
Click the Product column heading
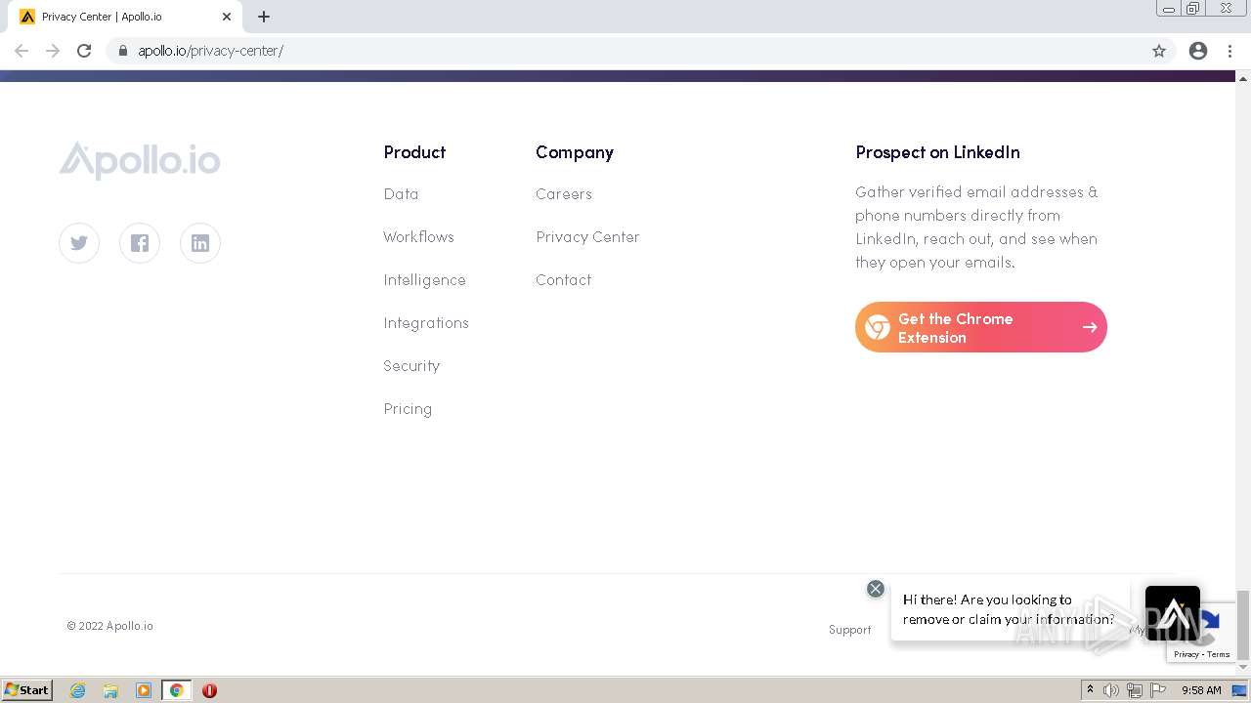[414, 152]
